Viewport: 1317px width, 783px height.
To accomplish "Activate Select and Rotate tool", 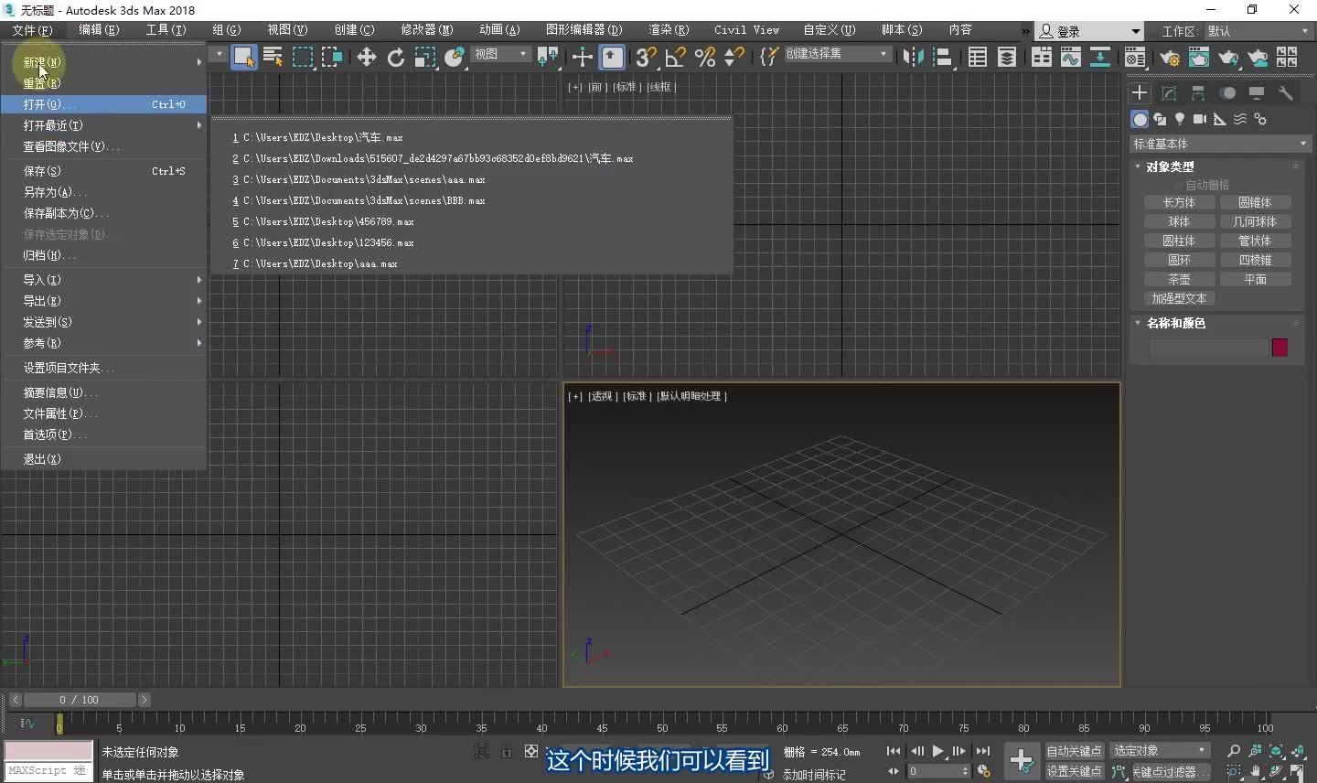I will 395,57.
